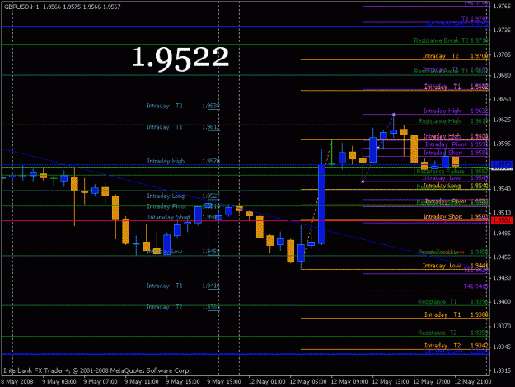This screenshot has height=387, width=515.
Task: Click the red 1.9501 price tag
Action: [502, 220]
